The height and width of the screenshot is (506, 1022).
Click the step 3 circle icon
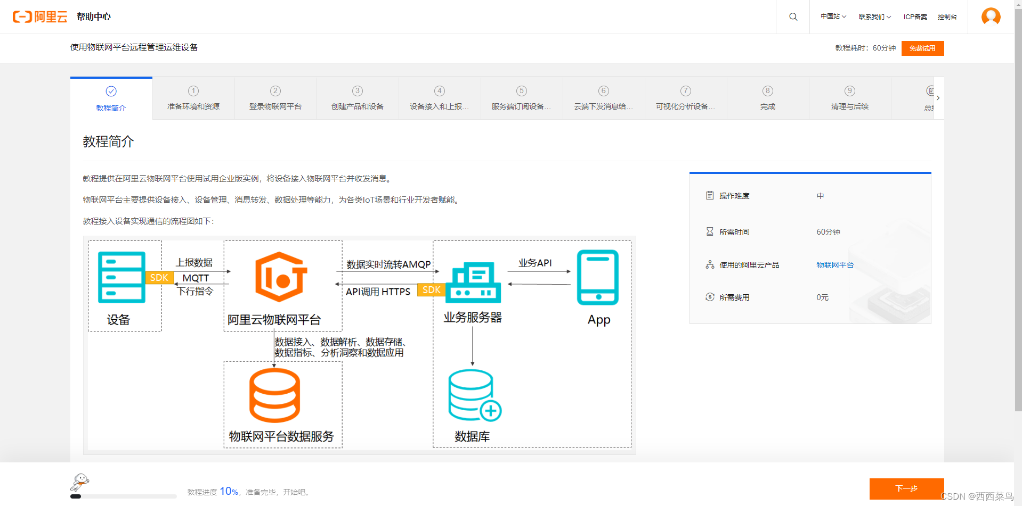tap(358, 91)
